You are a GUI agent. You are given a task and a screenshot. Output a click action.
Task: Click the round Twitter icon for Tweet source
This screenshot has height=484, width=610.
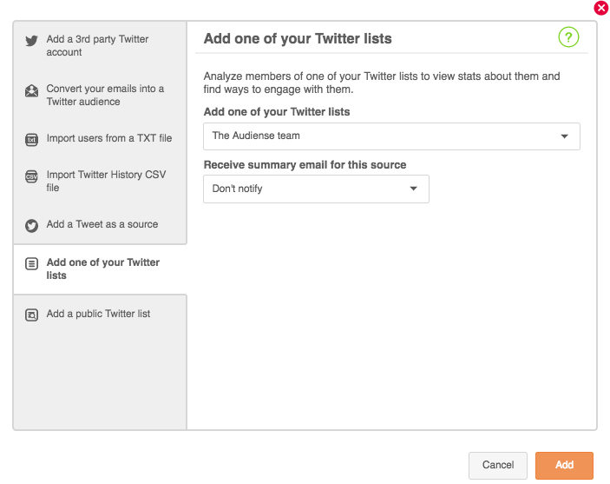point(31,226)
